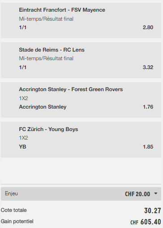The height and width of the screenshot is (228, 163).
Task: Click the 1X2 market label under FC Zürich
Action: pyautogui.click(x=23, y=138)
